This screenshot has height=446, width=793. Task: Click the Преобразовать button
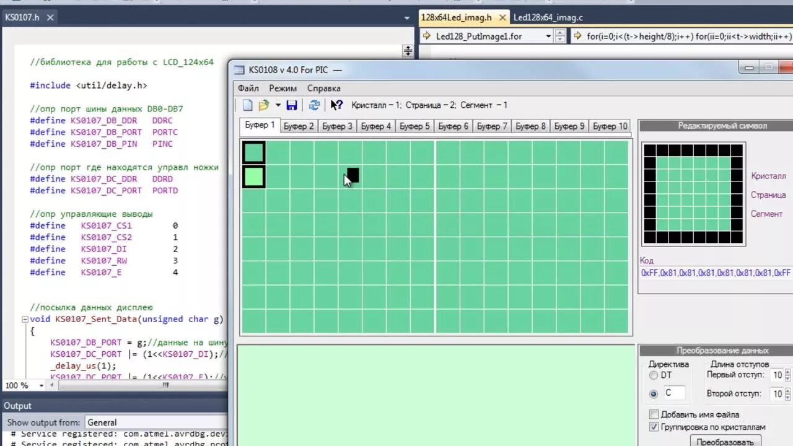pyautogui.click(x=725, y=442)
